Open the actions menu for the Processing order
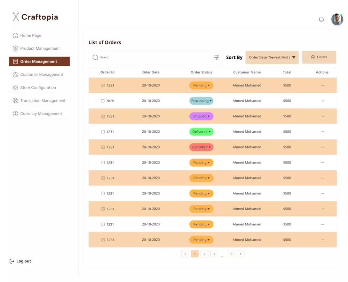Viewport: 348px width, 282px height. 322,101
